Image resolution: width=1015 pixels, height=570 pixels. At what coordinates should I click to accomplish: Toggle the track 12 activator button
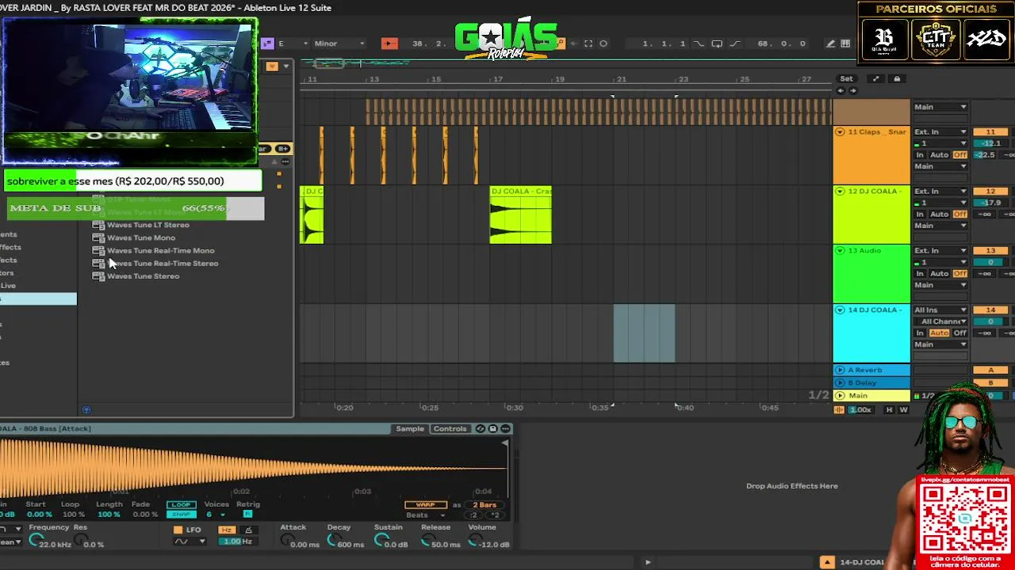[990, 191]
